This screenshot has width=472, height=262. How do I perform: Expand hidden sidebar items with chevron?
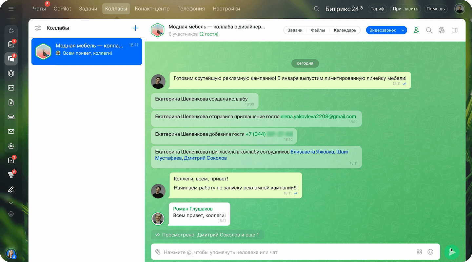(11, 203)
